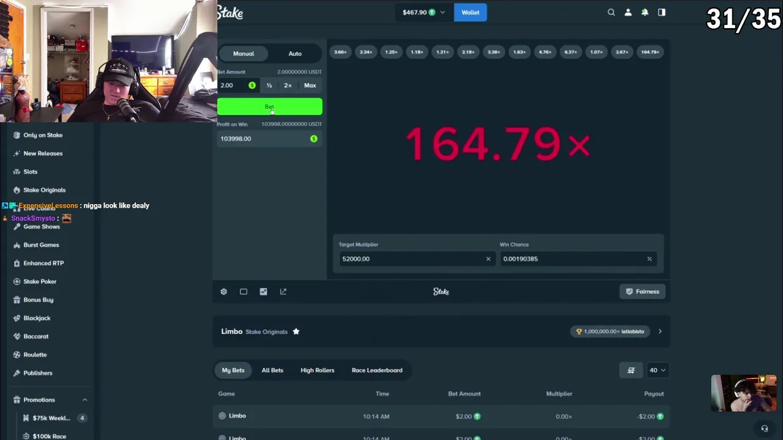Screen dimensions: 783x440
Task: Click the percent icon in Win Chance
Action: [x=649, y=258]
